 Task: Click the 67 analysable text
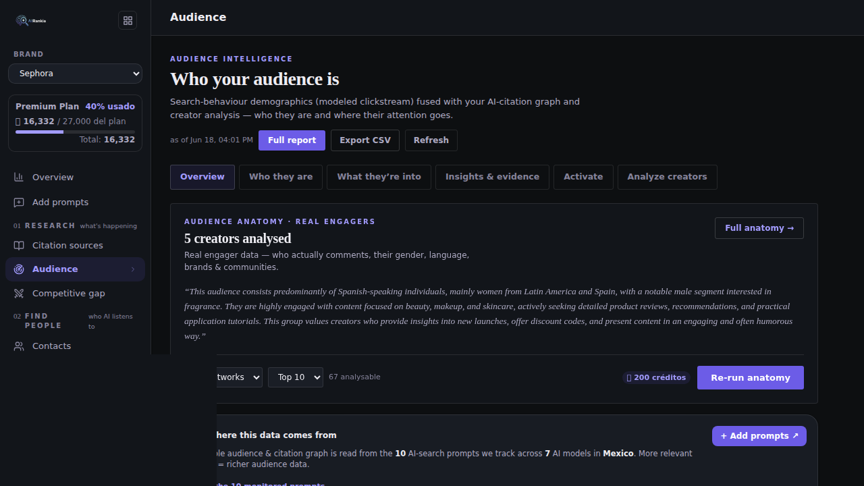[x=354, y=377]
